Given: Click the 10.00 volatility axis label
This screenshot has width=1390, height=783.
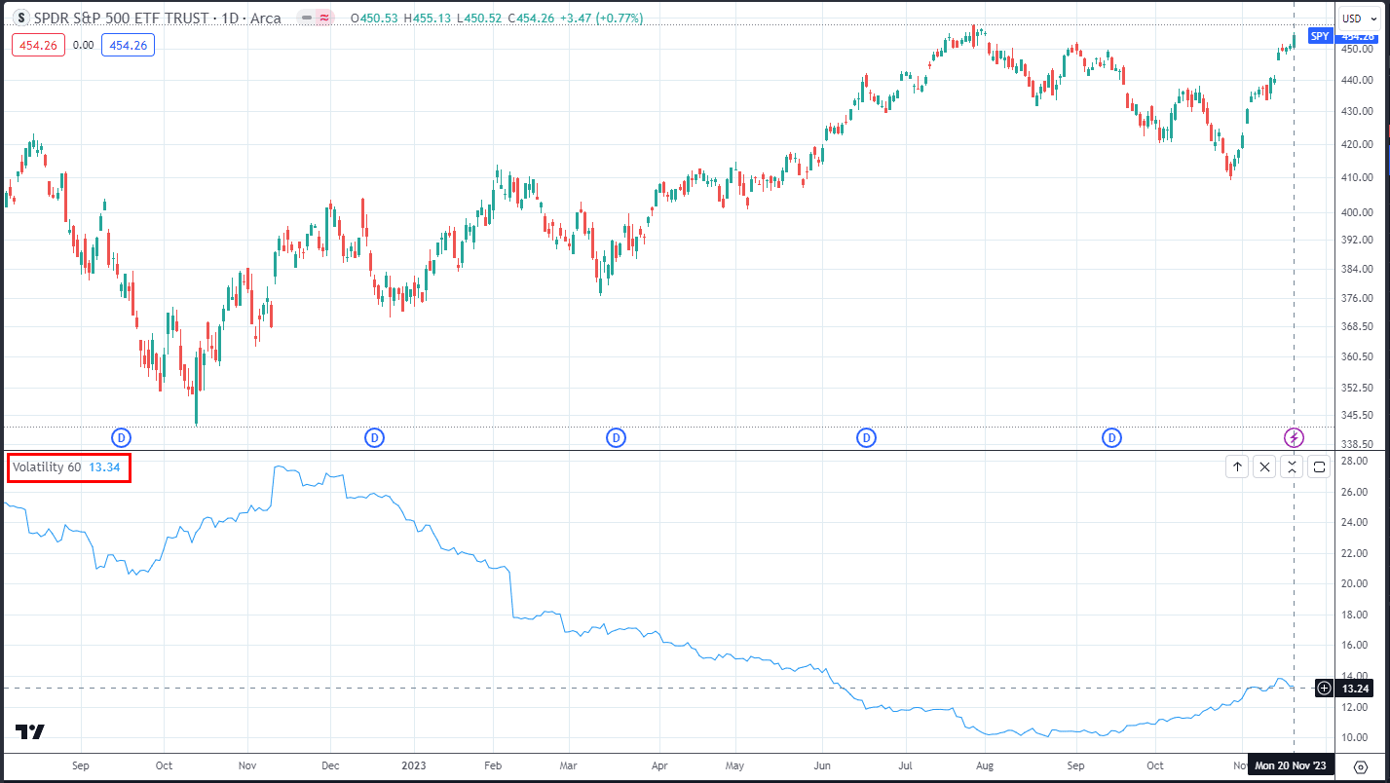Looking at the screenshot, I should point(1355,737).
